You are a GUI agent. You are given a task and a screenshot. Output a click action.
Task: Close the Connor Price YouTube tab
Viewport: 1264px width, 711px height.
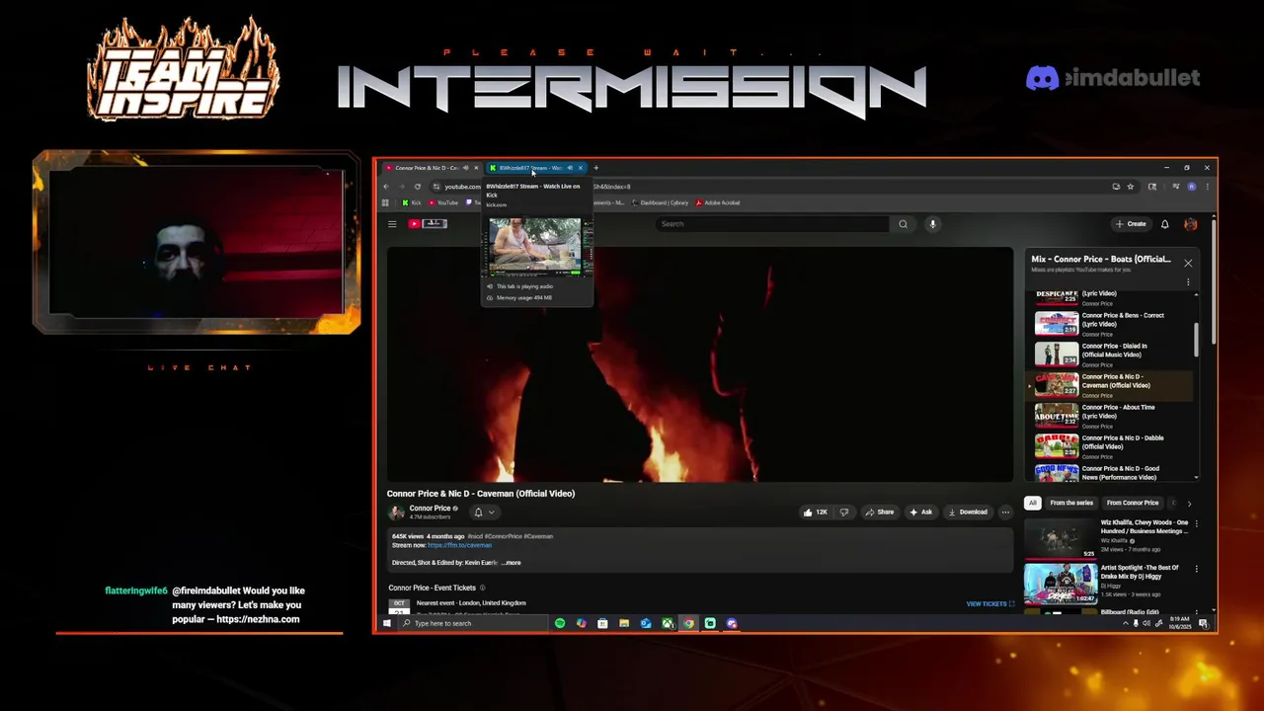[476, 168]
